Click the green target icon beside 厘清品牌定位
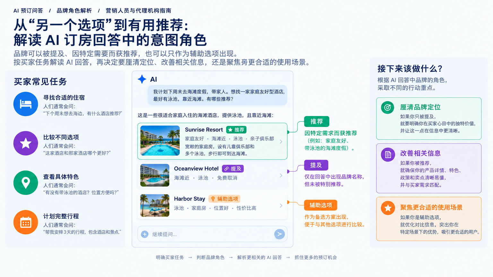 [x=387, y=107]
